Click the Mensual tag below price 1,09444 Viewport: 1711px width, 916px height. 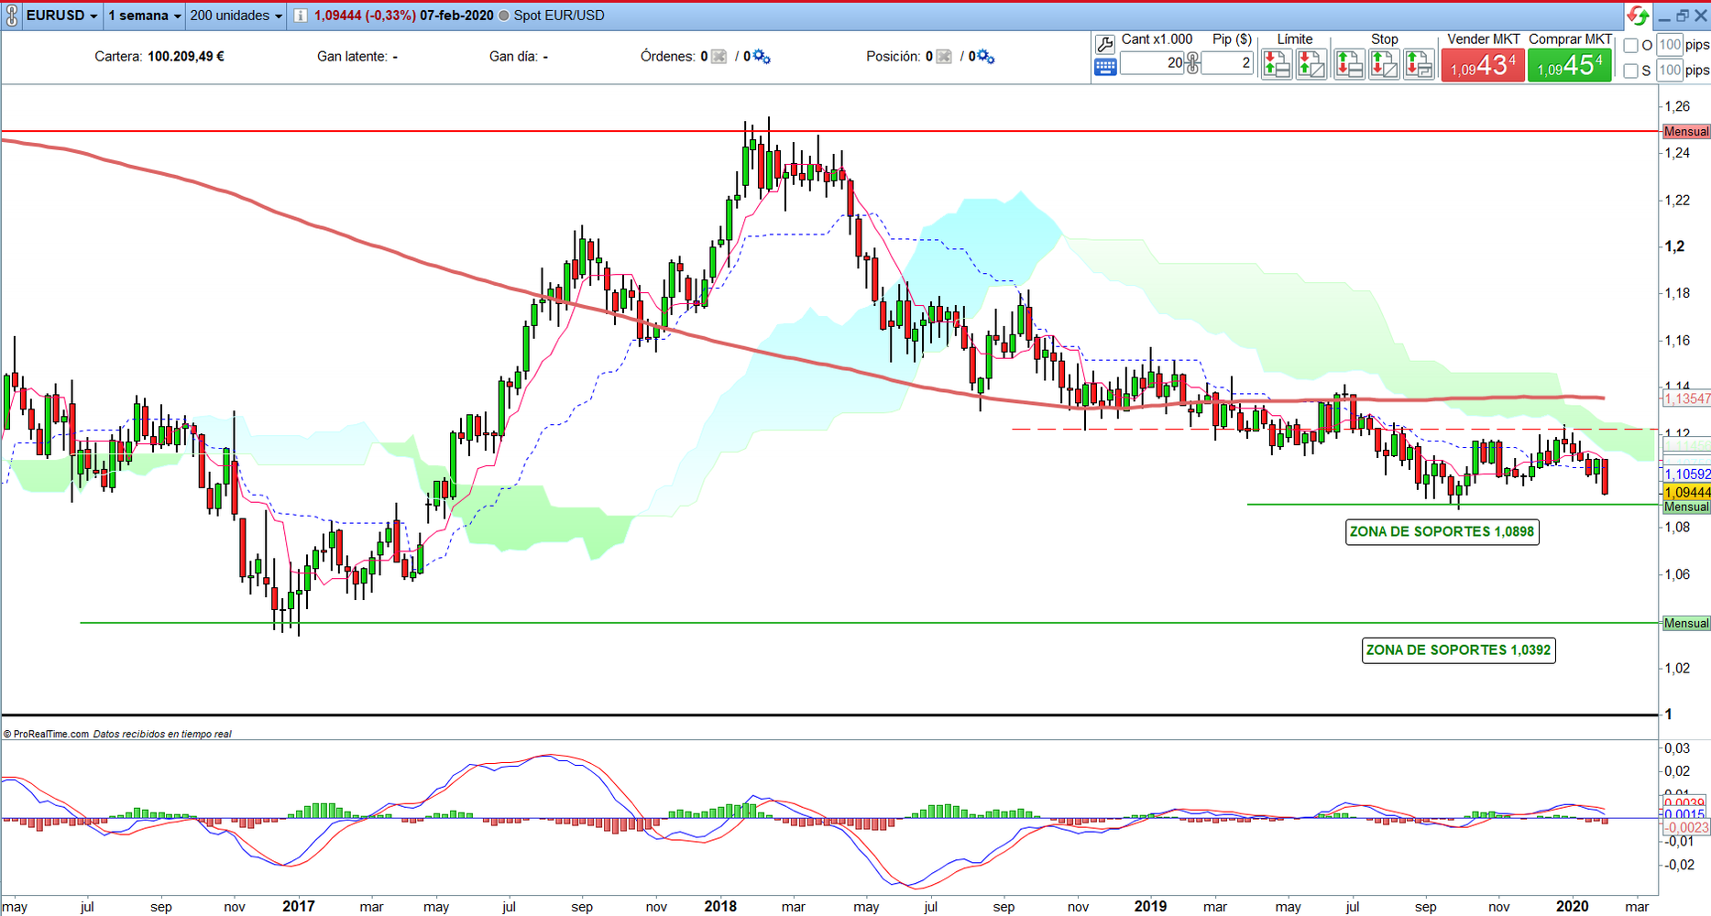1686,507
